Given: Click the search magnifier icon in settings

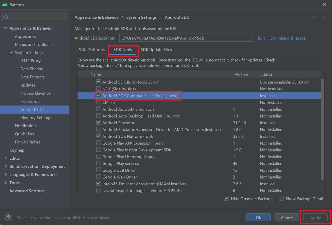Looking at the screenshot, I should click(6, 17).
